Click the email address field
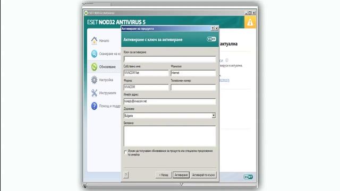Screen dimensions: 340x191 (x=170, y=101)
